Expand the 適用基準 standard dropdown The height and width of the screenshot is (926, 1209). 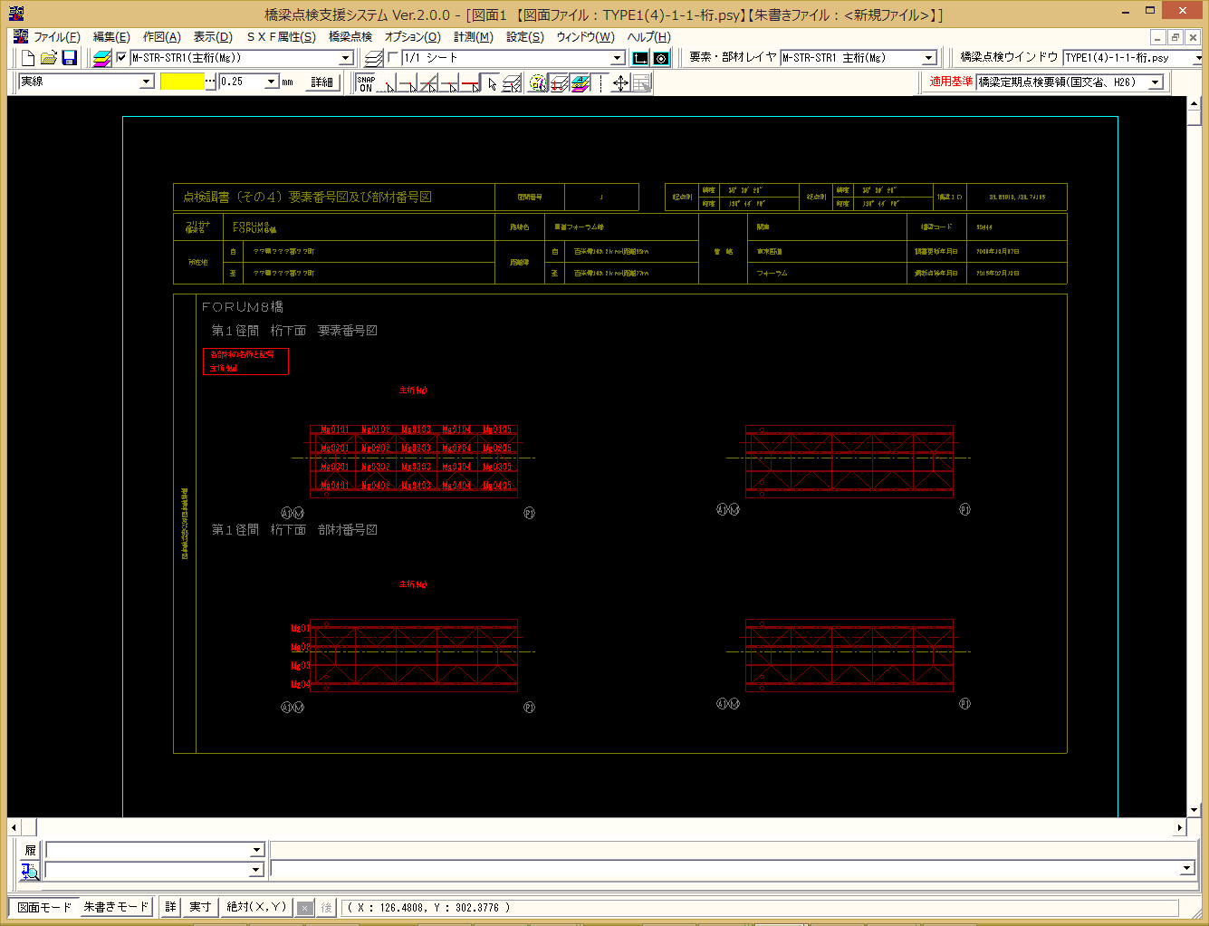pos(1155,82)
